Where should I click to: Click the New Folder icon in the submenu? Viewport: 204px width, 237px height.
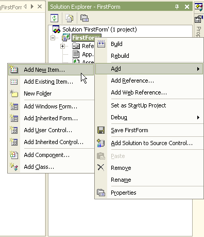tap(14, 93)
